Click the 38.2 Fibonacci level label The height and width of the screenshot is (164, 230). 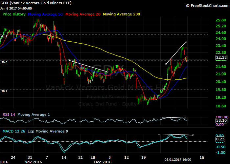[x=4, y=91]
